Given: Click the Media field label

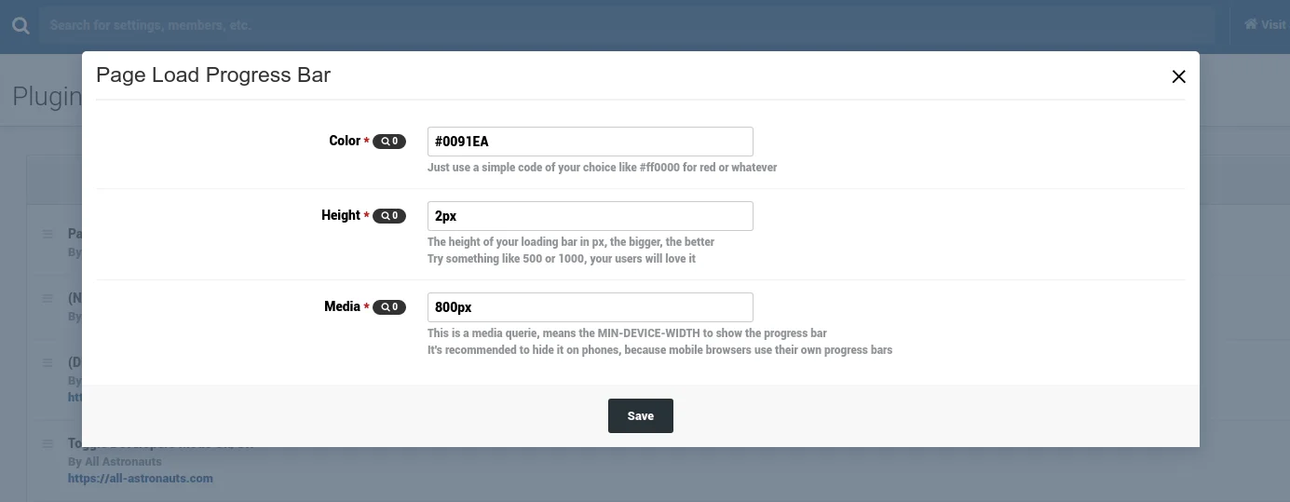Looking at the screenshot, I should click(342, 306).
